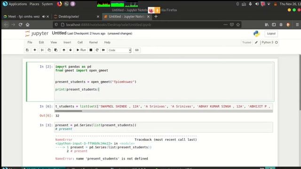The image size is (301, 169).
Task: Switch to the Desktop/sele/ tab
Action: (x=77, y=17)
